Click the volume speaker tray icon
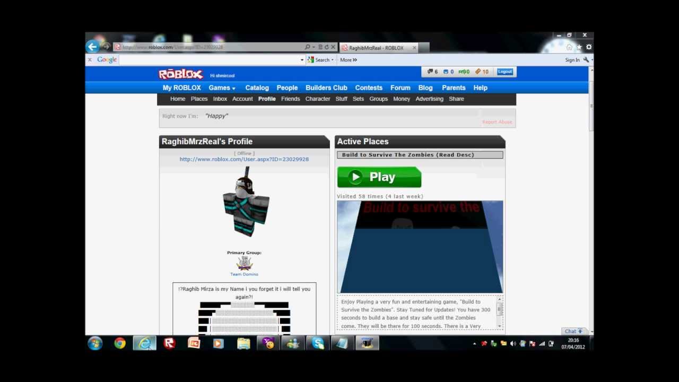Screen dimensions: 679x382 click(513, 344)
